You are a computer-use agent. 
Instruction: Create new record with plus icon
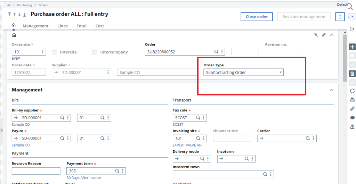click(353, 47)
